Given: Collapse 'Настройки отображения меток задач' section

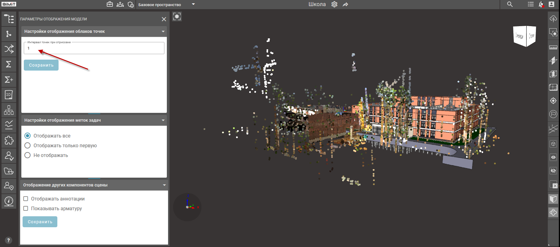Looking at the screenshot, I should [163, 120].
